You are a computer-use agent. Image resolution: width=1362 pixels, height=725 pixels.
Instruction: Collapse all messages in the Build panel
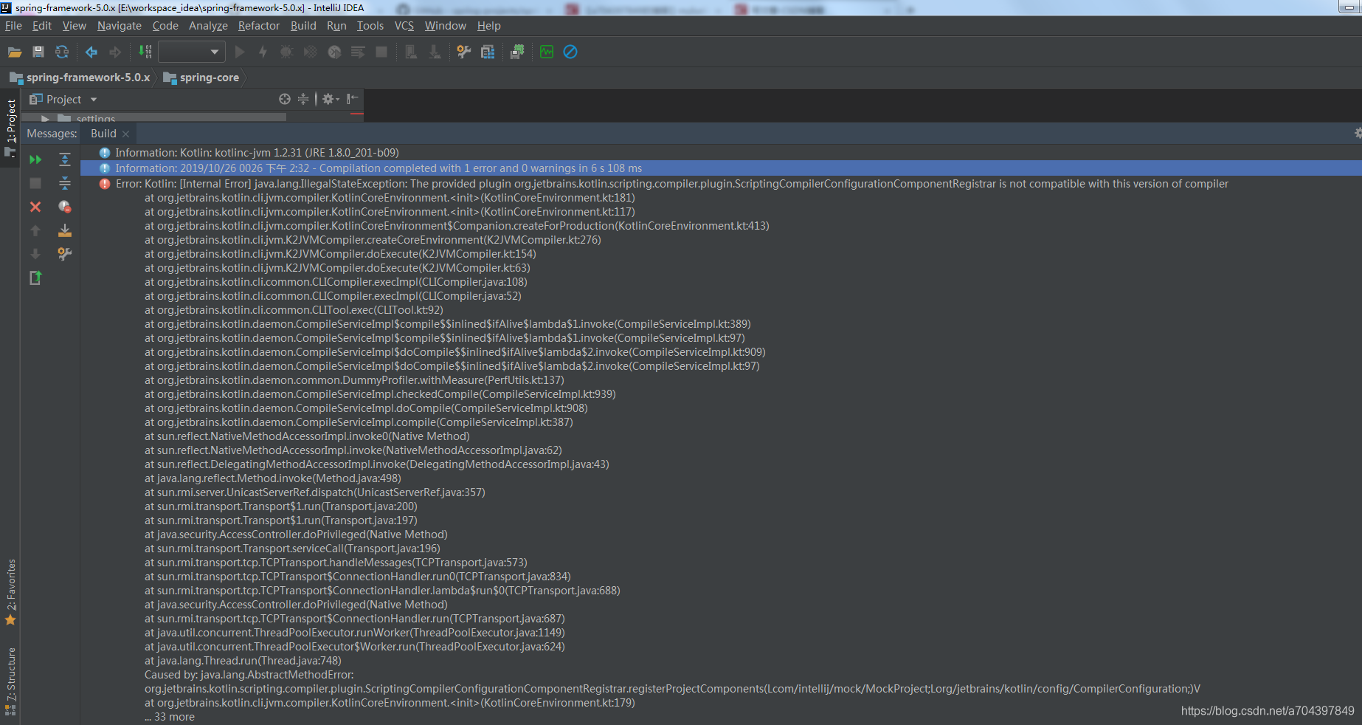[65, 183]
